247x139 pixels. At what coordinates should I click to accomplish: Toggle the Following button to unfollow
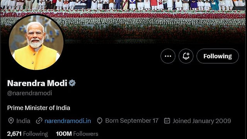point(218,56)
